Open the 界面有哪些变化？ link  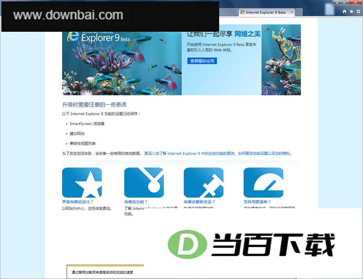78,202
